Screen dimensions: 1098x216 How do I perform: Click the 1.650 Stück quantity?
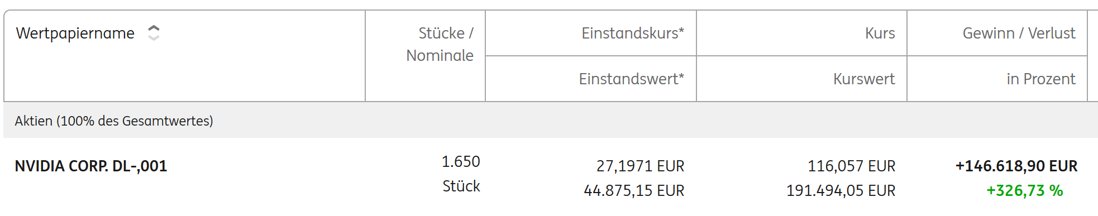coord(461,174)
